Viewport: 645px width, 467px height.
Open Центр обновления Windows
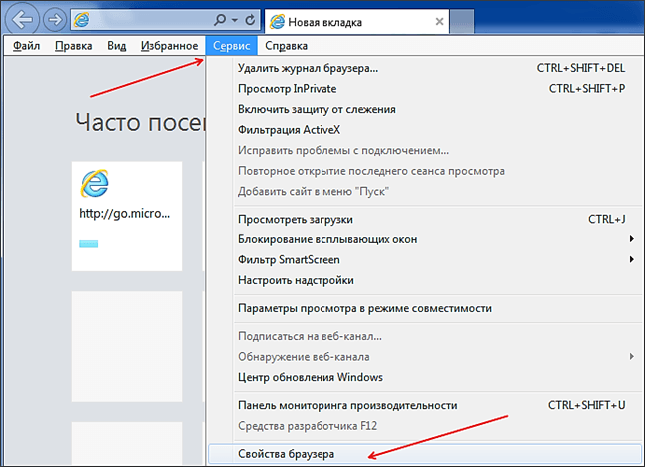click(310, 377)
